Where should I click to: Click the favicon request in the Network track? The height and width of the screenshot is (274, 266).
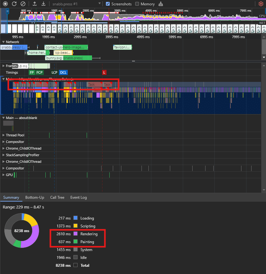122,47
